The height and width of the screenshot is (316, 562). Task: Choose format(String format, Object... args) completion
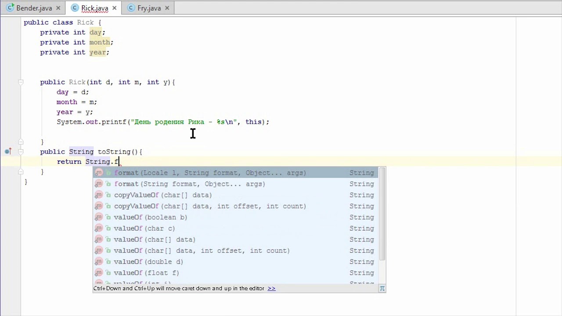pos(235,184)
